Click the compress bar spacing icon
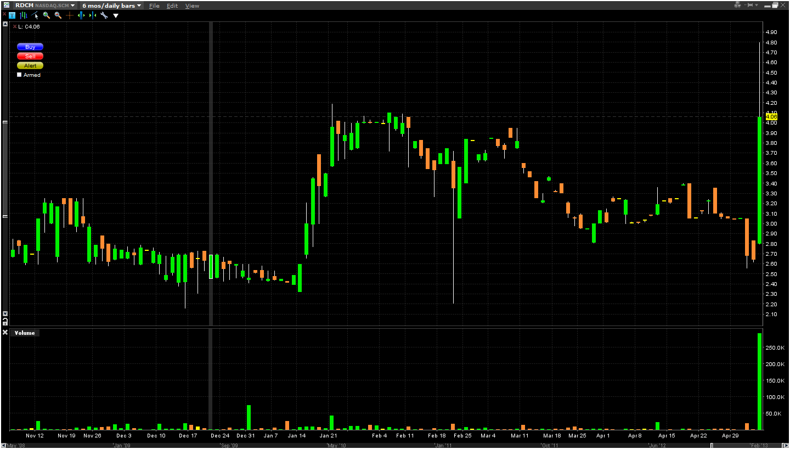790x449 pixels. (92, 15)
